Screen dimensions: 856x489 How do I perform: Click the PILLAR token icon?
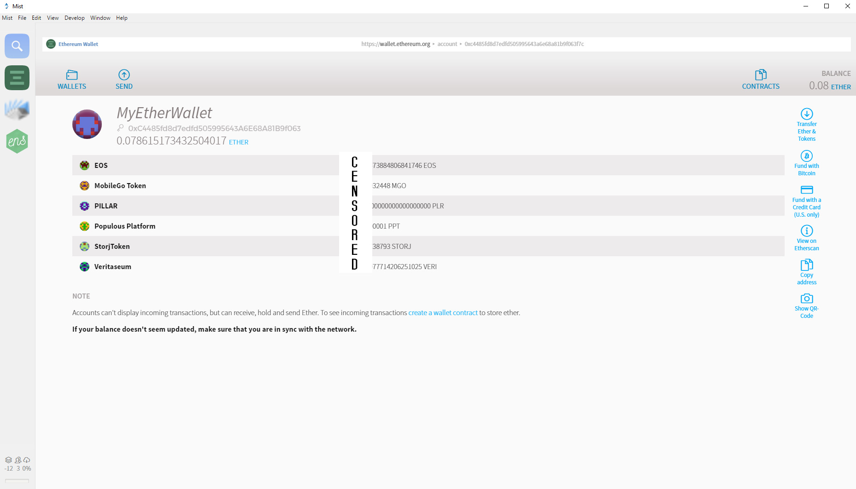pos(84,206)
